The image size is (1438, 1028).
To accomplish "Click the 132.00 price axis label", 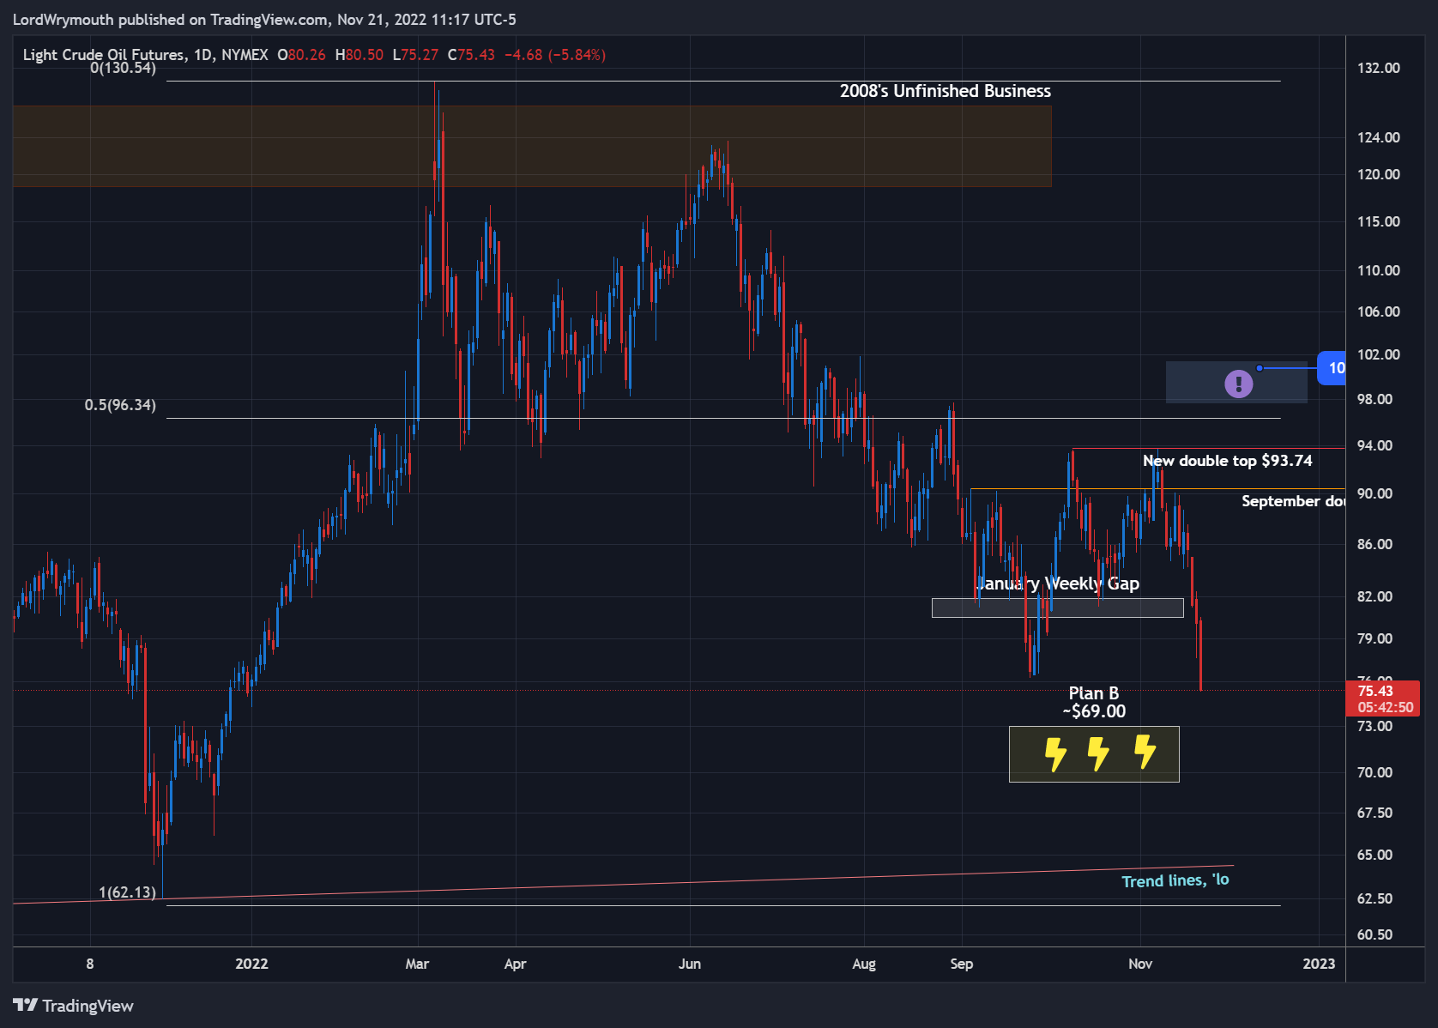I will tap(1378, 68).
